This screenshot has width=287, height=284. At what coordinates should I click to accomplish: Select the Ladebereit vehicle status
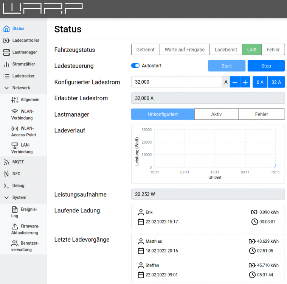pos(226,50)
